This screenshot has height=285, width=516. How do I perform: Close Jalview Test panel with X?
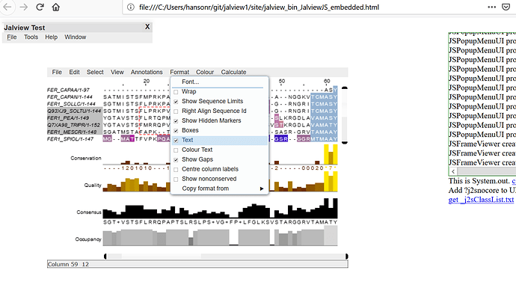147,27
